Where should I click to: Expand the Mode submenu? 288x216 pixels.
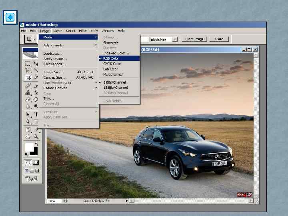68,37
